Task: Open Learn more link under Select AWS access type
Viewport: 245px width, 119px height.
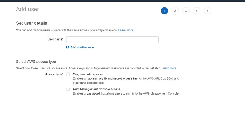Action: (x=169, y=68)
